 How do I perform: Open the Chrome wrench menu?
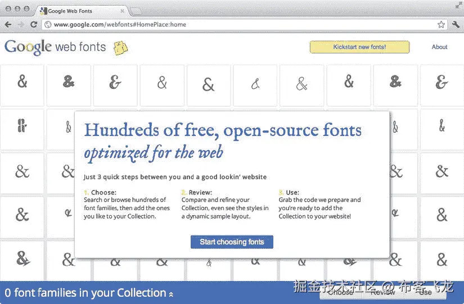point(456,24)
